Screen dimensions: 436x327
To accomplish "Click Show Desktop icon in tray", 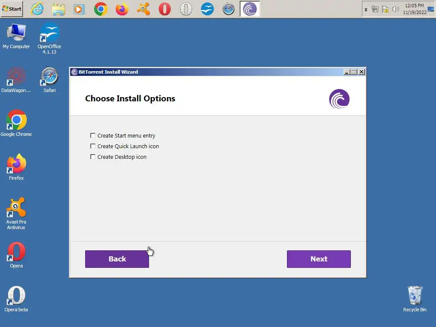I will pos(431,9).
